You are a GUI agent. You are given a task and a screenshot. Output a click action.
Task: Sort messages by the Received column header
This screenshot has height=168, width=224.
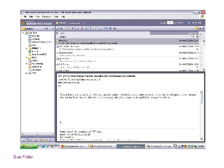(x=174, y=33)
